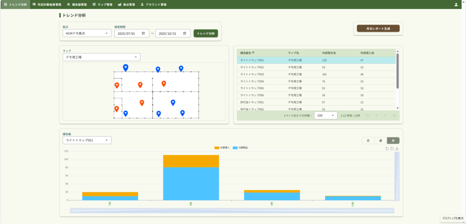Click the sort arrow beside 捕虫器名 header

tap(253, 53)
